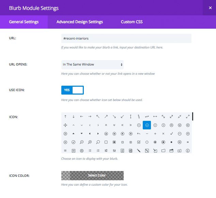Choose the four-way move arrows icon
The width and height of the screenshot is (216, 198).
[x=65, y=125]
